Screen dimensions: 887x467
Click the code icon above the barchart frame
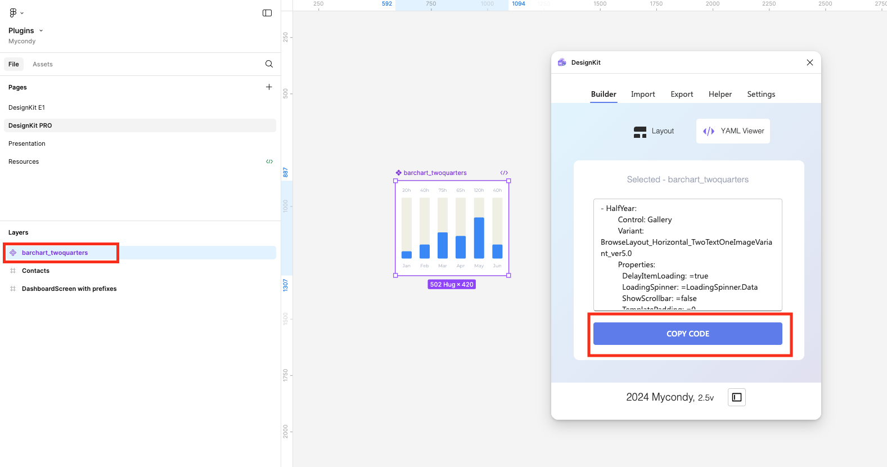click(504, 173)
